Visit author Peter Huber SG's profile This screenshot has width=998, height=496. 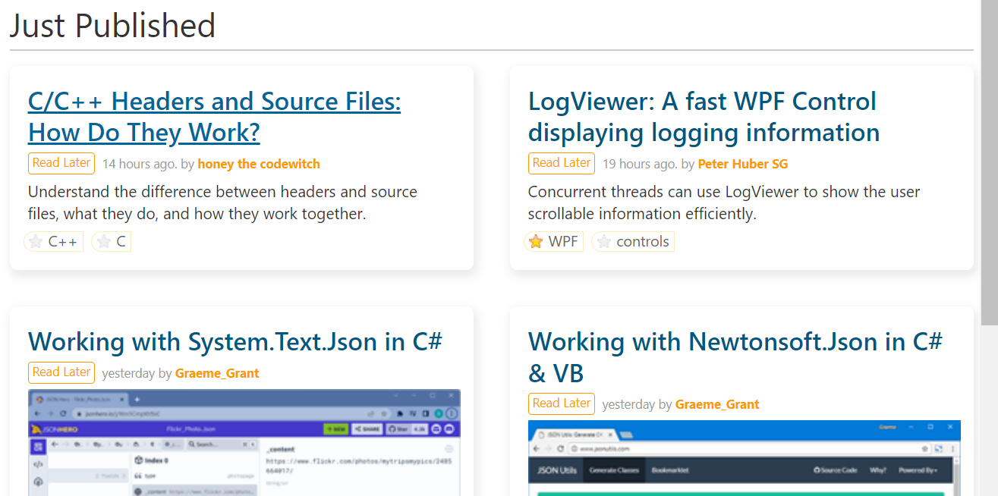pyautogui.click(x=743, y=164)
